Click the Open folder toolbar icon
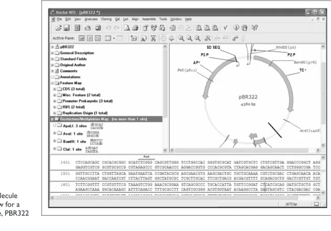331x231 pixels. click(x=58, y=28)
